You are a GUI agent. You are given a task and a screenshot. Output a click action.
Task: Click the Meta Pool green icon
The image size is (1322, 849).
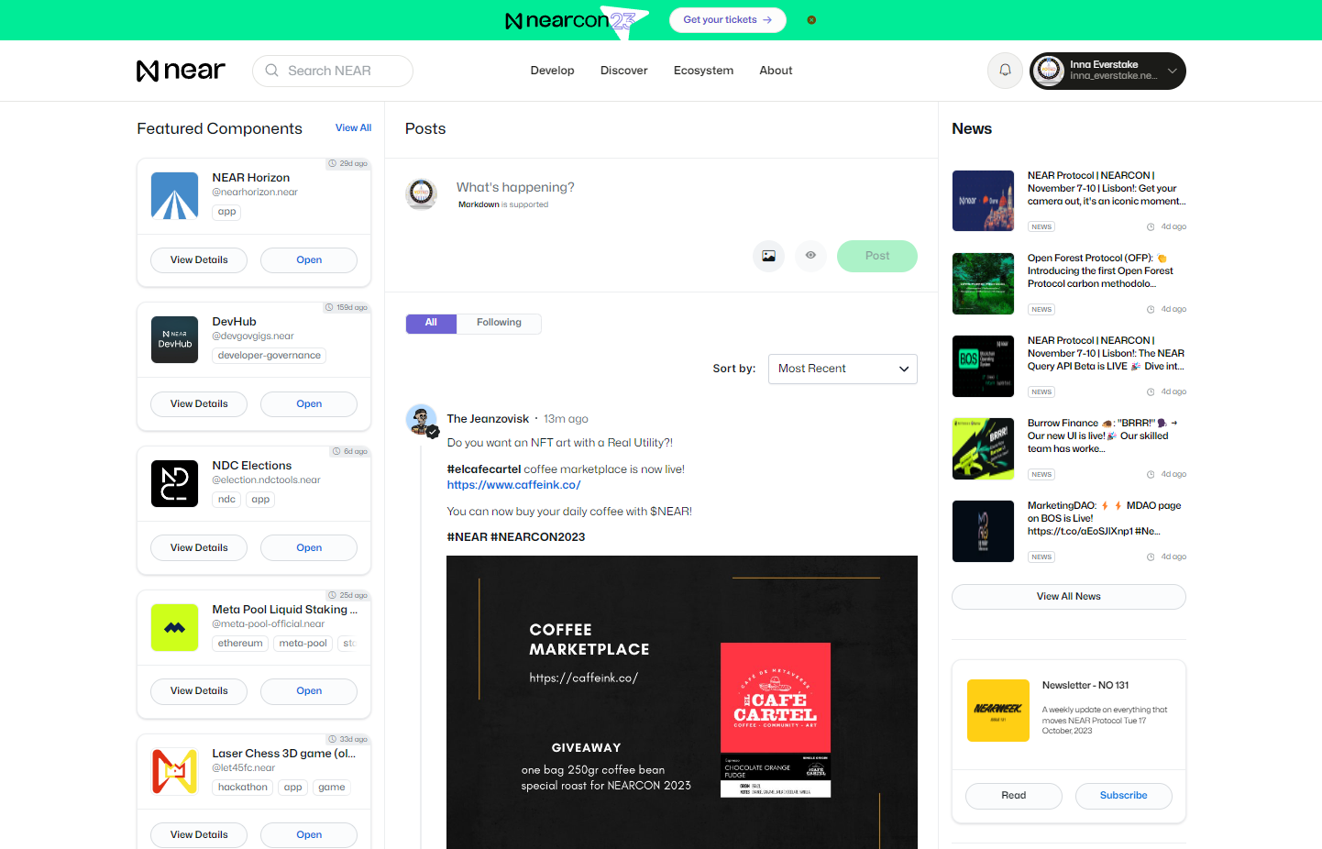tap(174, 628)
